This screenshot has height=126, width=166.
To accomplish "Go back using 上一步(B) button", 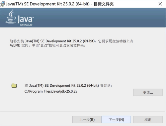I will point(87,119).
